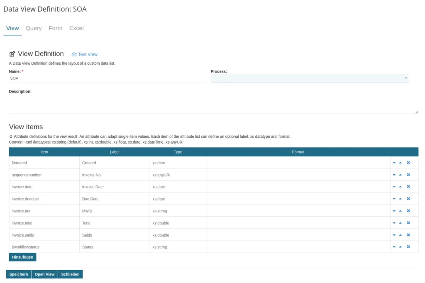Delete the $workflowstatus Status row
Screen dimensions: 425x283
pyautogui.click(x=408, y=247)
